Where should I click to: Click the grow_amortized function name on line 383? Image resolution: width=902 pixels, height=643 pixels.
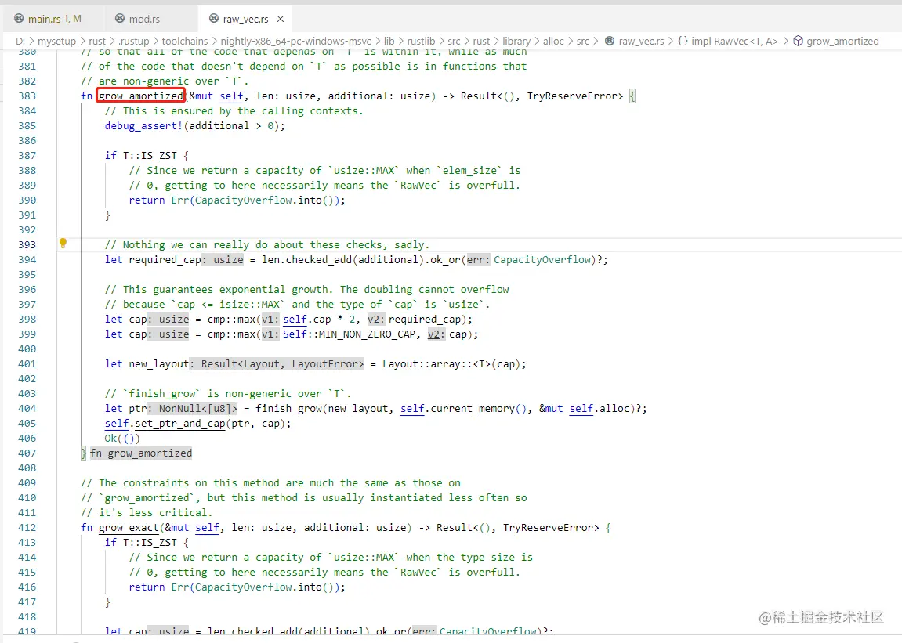click(141, 96)
